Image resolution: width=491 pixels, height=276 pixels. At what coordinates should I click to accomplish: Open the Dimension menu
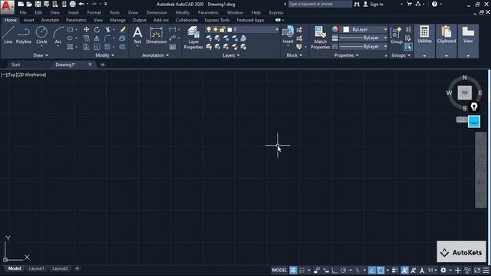click(157, 12)
